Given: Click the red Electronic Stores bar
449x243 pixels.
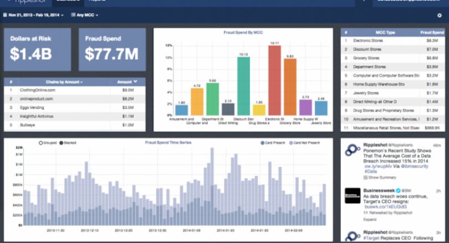Looking at the screenshot, I should click(x=274, y=80).
